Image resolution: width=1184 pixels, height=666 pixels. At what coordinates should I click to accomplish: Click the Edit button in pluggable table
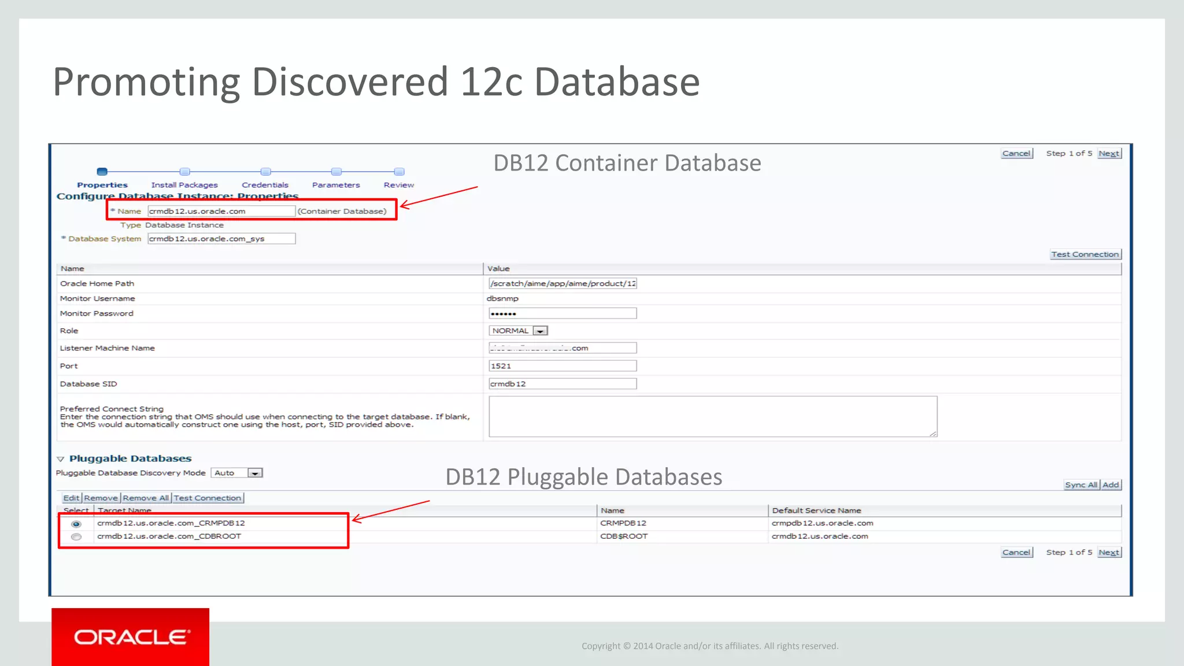click(x=71, y=498)
